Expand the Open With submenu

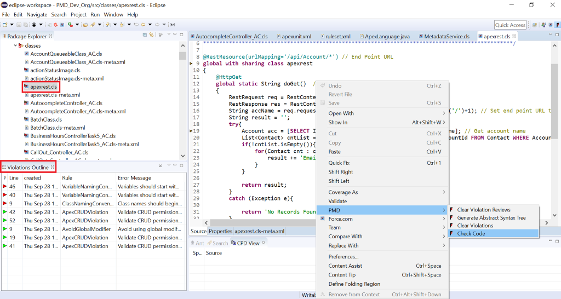[382, 113]
